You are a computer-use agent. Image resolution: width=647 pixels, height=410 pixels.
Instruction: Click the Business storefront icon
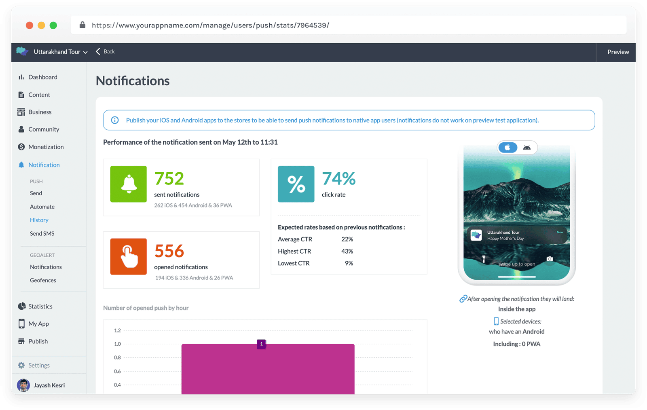pyautogui.click(x=21, y=112)
